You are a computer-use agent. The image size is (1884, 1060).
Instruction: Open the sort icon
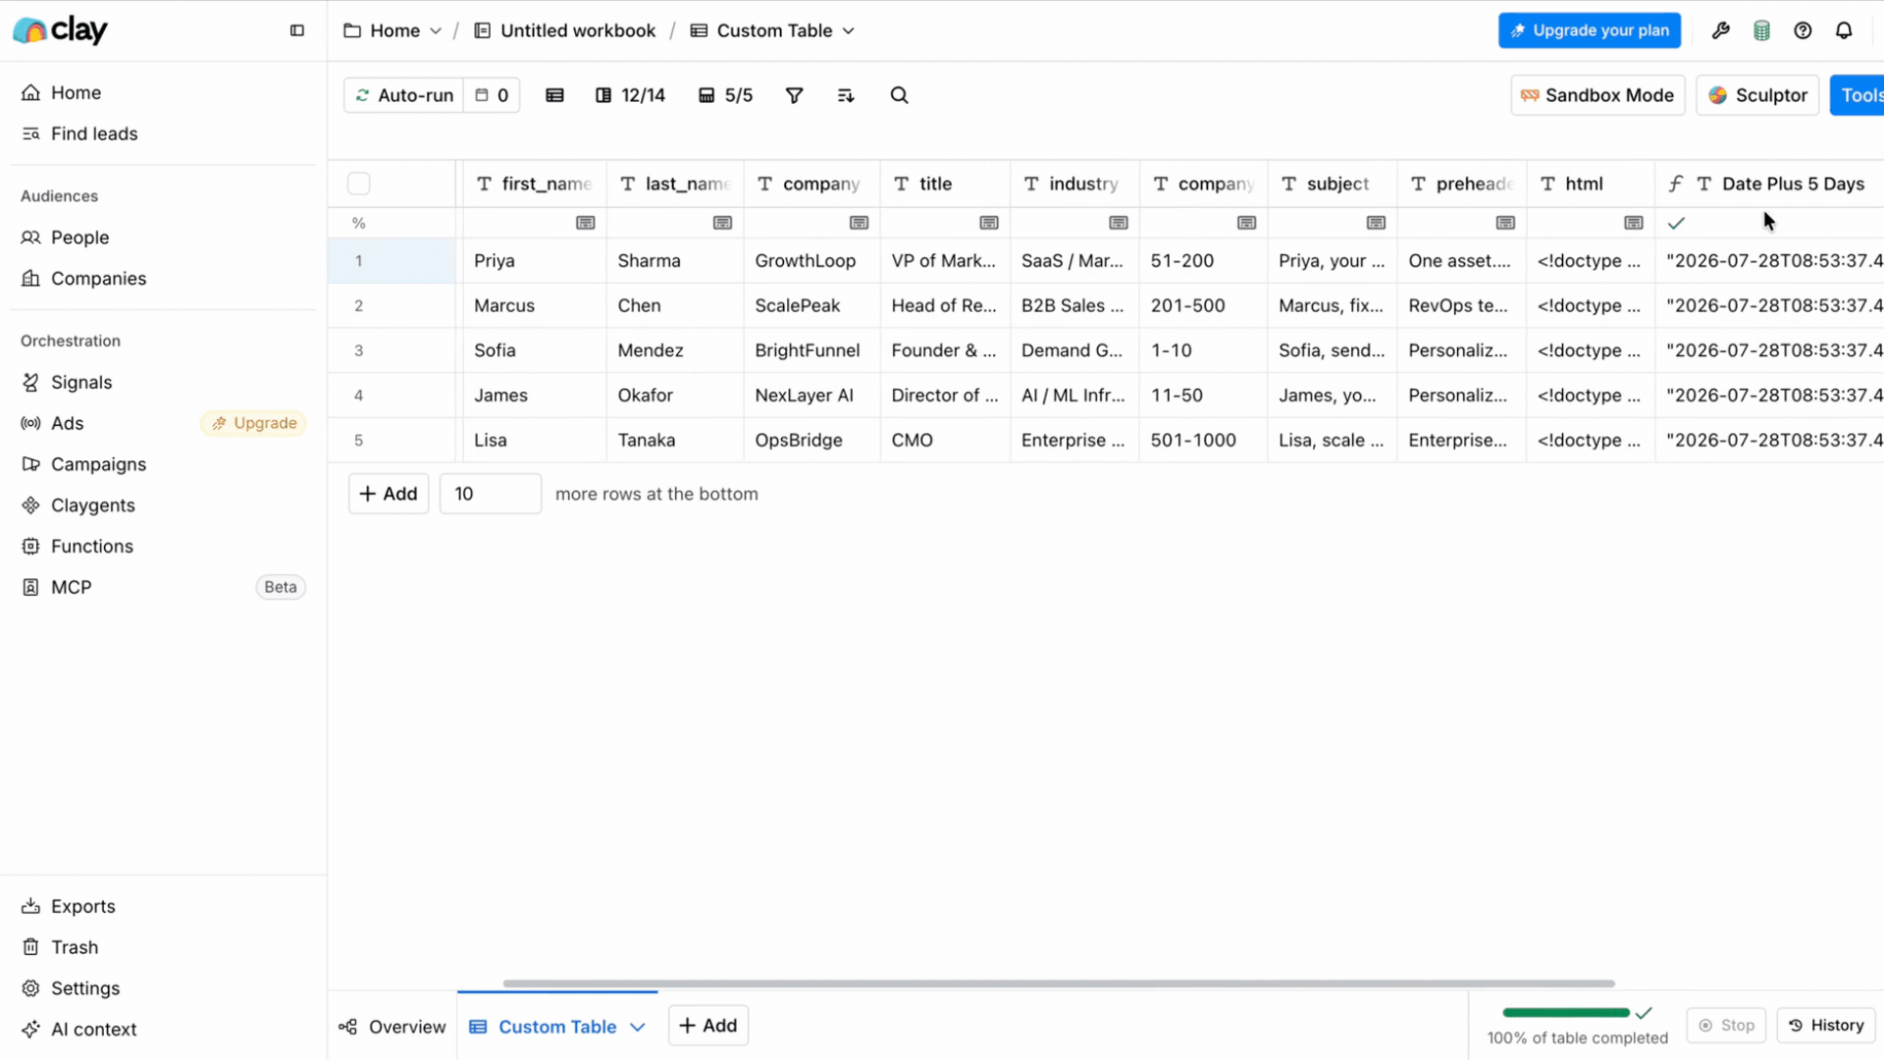[x=846, y=95]
